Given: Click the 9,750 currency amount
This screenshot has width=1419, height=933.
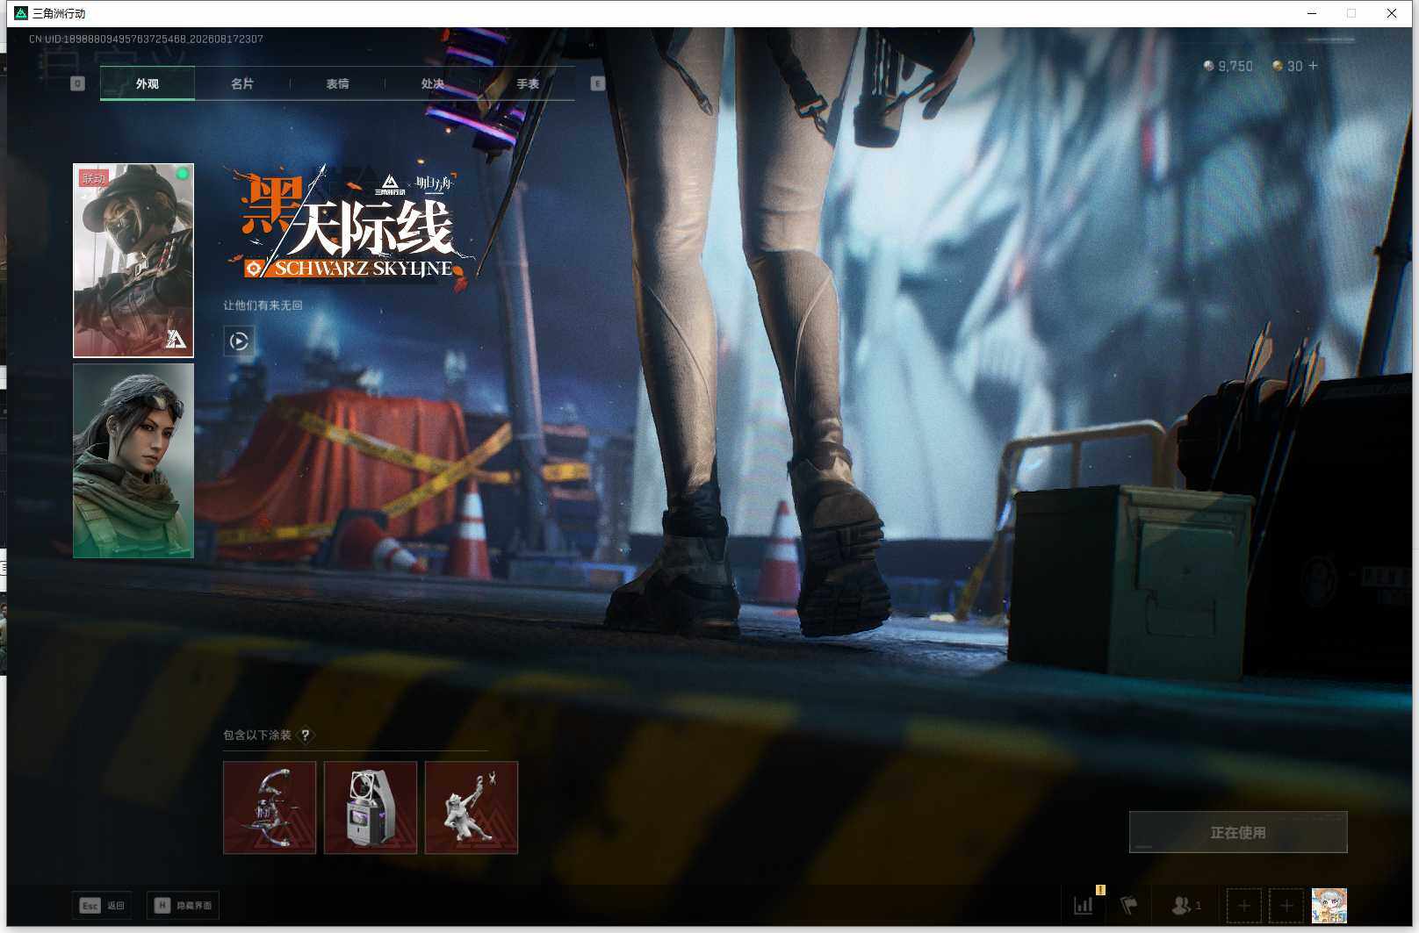Looking at the screenshot, I should tap(1235, 66).
